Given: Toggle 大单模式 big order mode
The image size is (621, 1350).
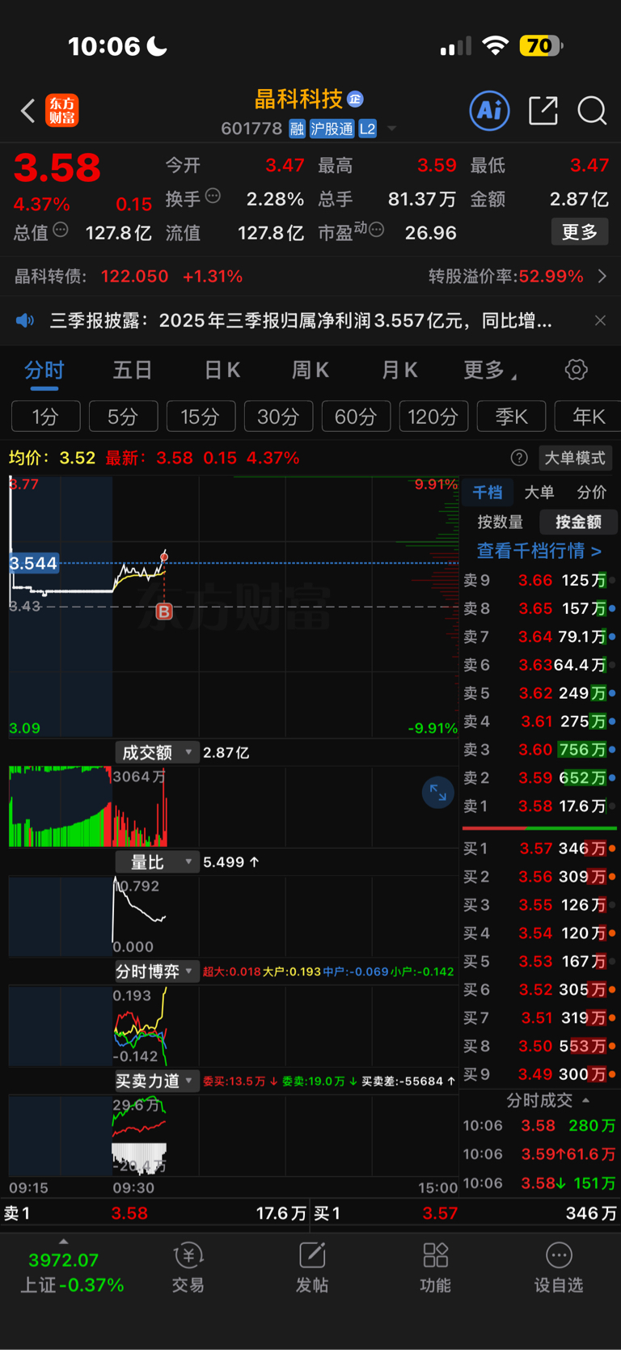Looking at the screenshot, I should click(575, 458).
